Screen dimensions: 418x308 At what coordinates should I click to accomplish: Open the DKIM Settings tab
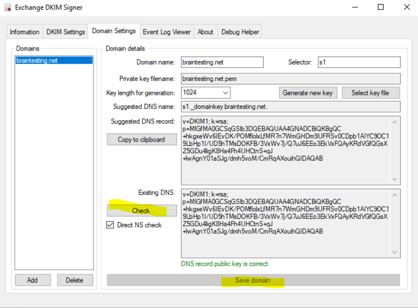[x=66, y=32]
